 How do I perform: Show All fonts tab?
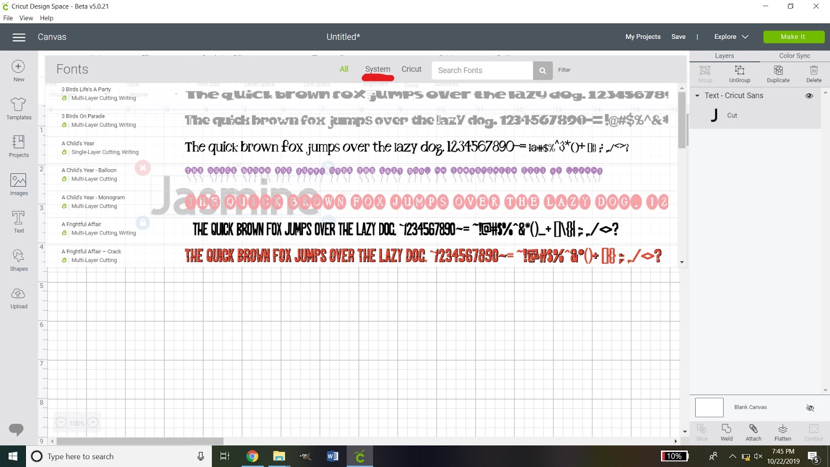point(344,69)
